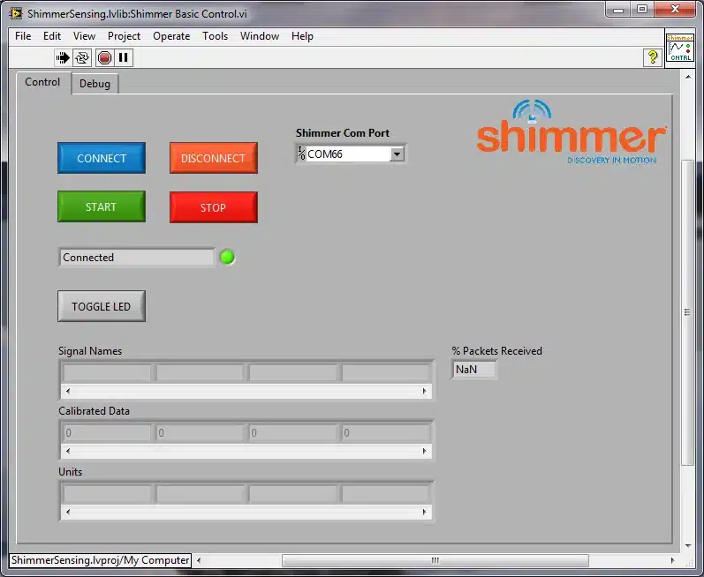Click the Abort Execution red button
Viewport: 704px width, 577px height.
coord(104,58)
